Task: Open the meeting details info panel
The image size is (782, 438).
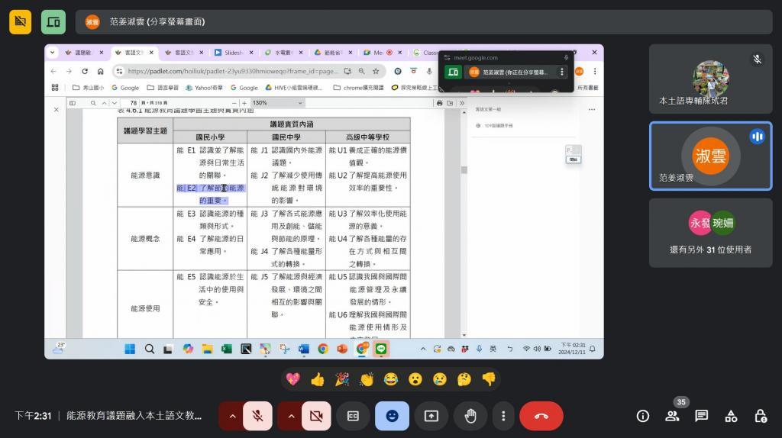Action: click(643, 416)
